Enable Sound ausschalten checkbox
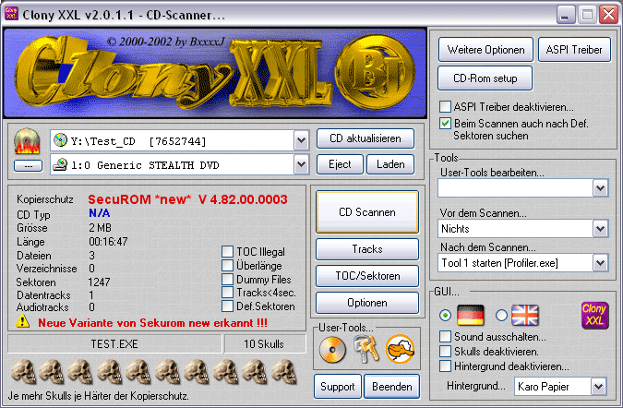Viewport: 623px width, 408px height. [445, 337]
